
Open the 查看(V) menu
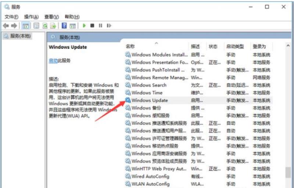51,17
